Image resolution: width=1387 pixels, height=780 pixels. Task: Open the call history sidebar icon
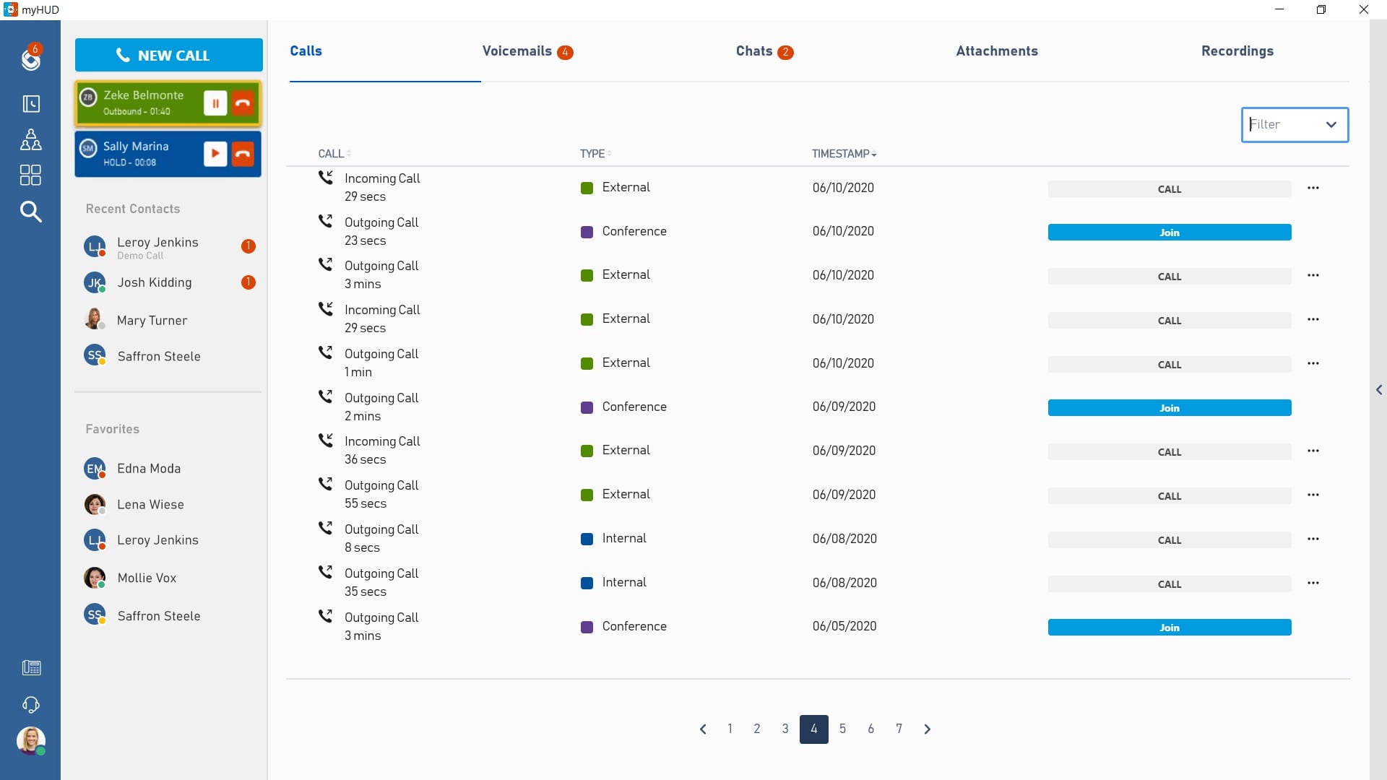click(x=31, y=104)
